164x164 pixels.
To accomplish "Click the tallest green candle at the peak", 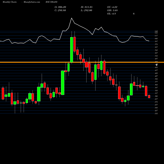I will [72, 50].
